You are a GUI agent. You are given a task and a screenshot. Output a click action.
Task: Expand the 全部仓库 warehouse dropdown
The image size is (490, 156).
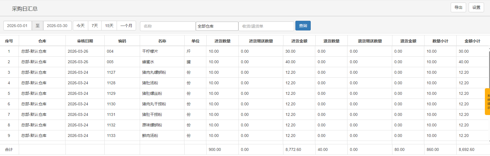point(217,26)
